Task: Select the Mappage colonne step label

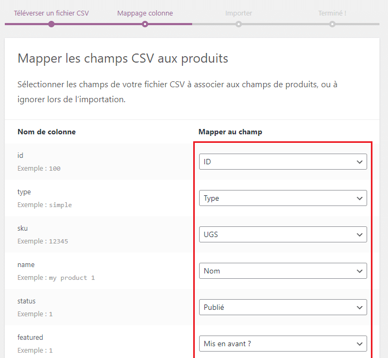Action: pos(145,13)
